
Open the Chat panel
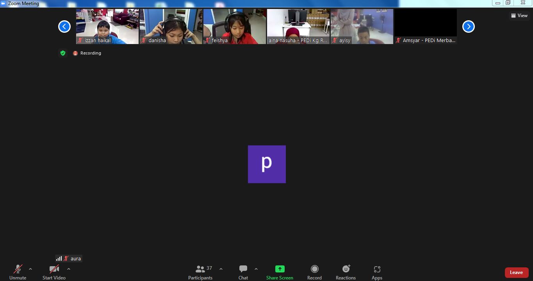(x=243, y=272)
